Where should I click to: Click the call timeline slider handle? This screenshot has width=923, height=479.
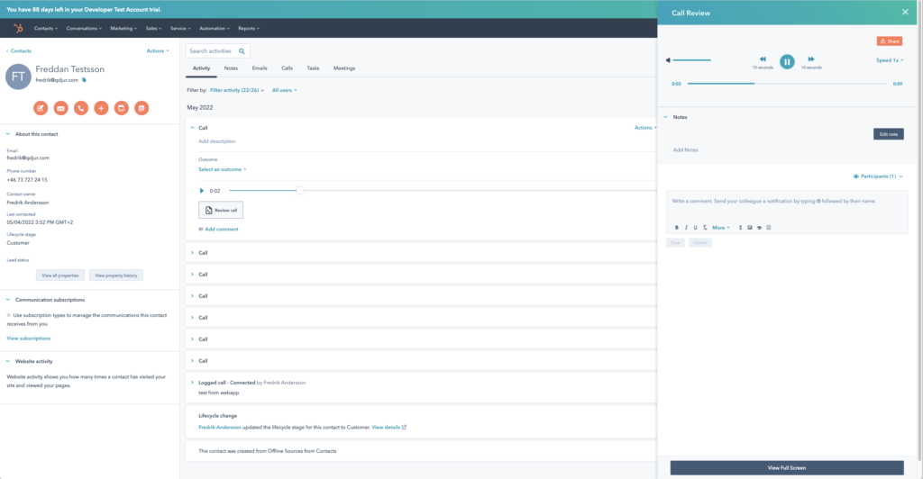300,190
